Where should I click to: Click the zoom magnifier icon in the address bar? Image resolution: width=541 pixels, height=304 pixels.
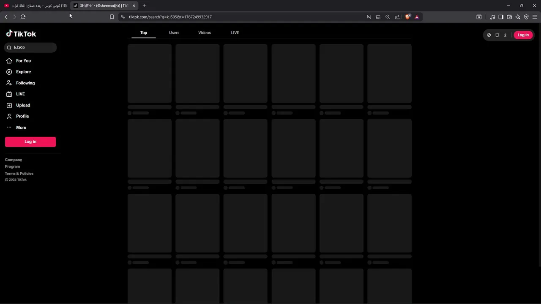(x=388, y=17)
